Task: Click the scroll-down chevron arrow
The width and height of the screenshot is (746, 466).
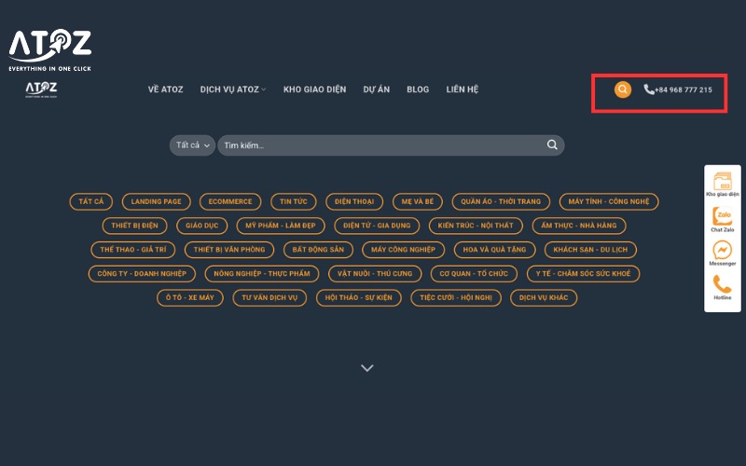Action: (x=366, y=367)
